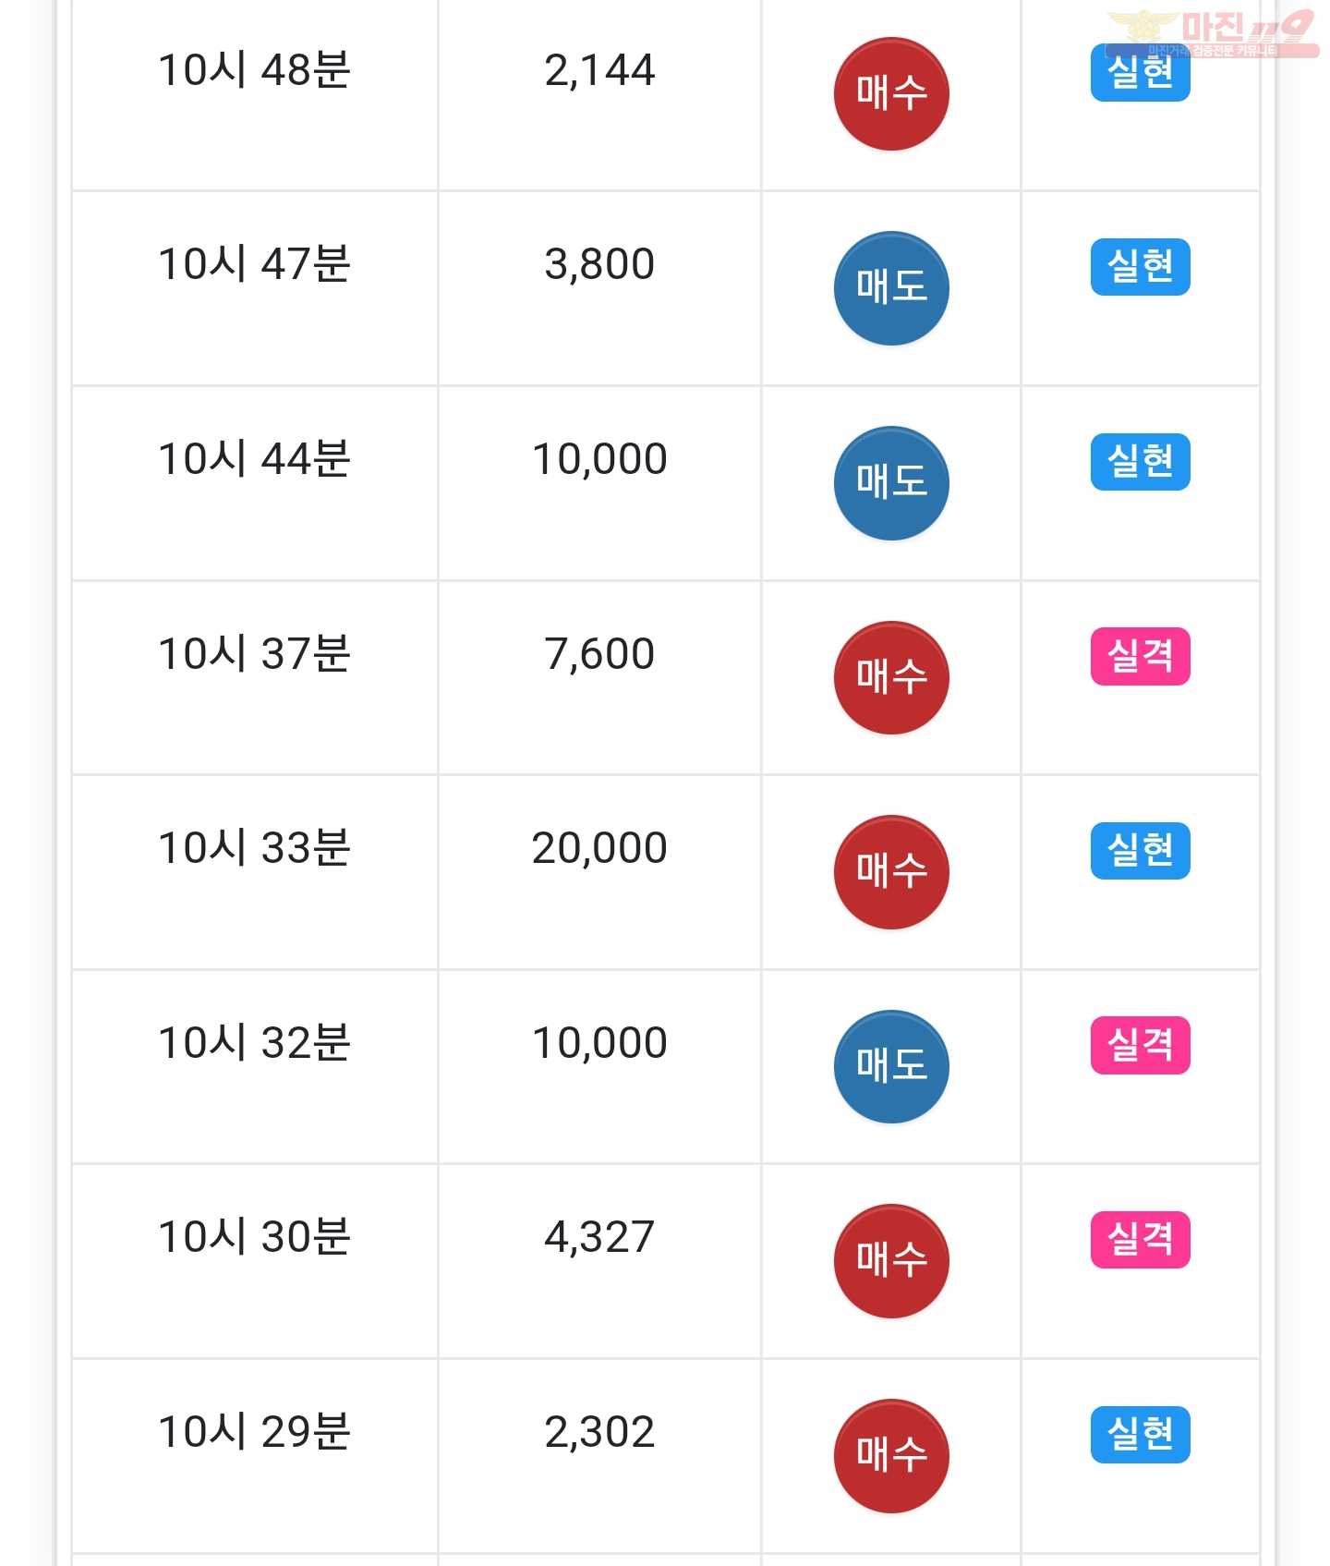The image size is (1330, 1566).
Task: Select the 실현 badge in 10시 33분 row
Action: (x=1140, y=850)
